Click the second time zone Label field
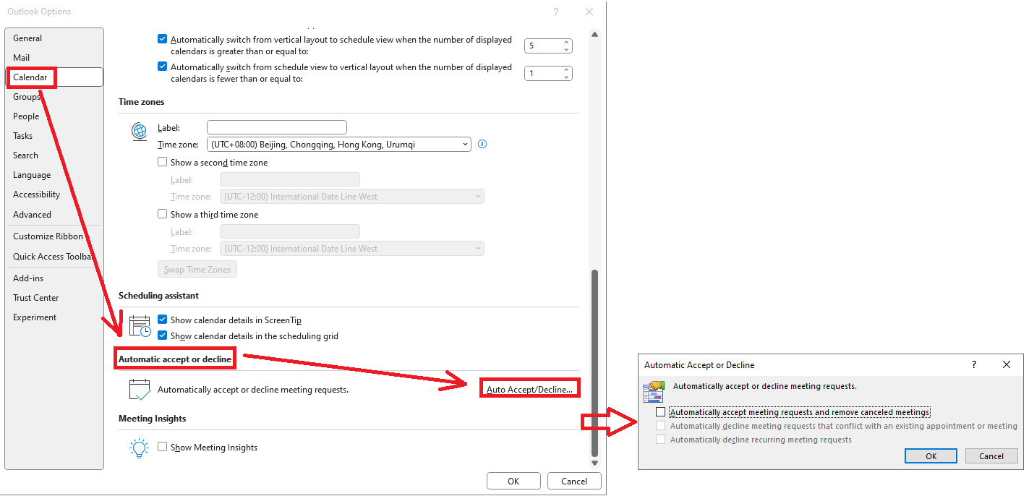 tap(290, 179)
